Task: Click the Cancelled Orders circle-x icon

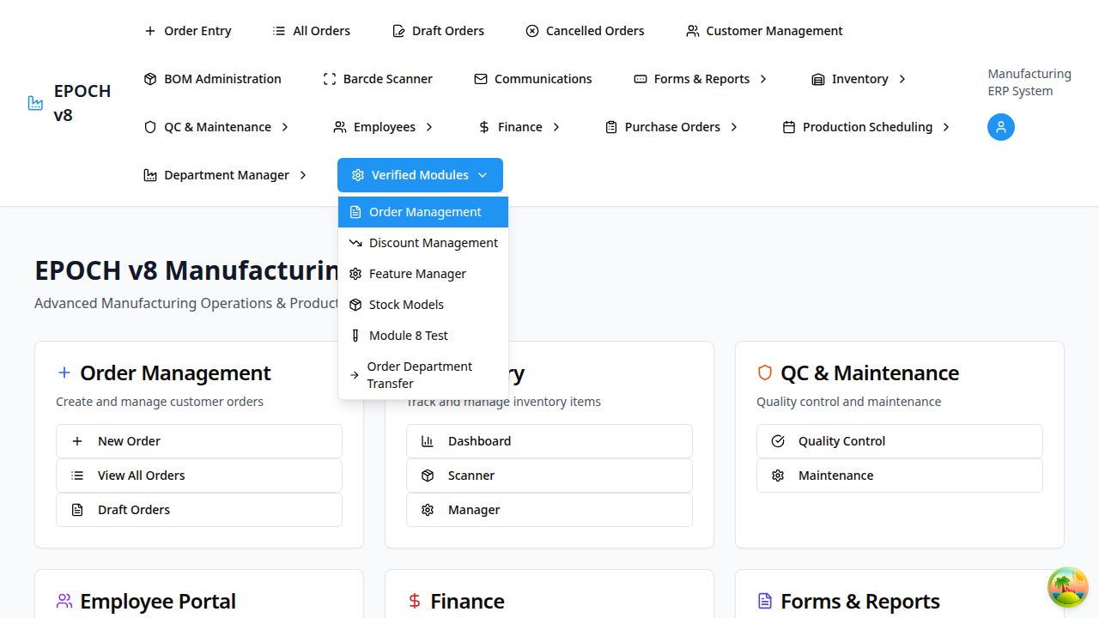Action: pyautogui.click(x=532, y=31)
